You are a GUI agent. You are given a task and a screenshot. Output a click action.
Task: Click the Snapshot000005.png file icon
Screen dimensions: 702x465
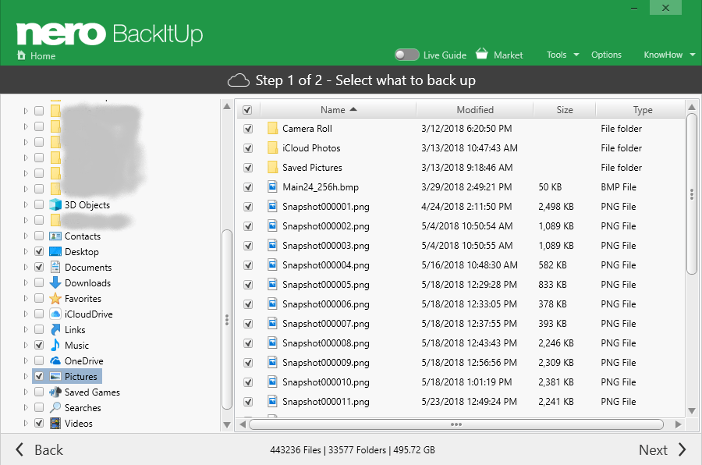point(272,284)
